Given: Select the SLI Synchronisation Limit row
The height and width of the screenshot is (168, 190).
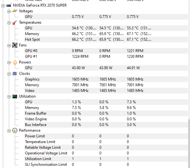Looking at the screenshot, I should [x=106, y=165].
